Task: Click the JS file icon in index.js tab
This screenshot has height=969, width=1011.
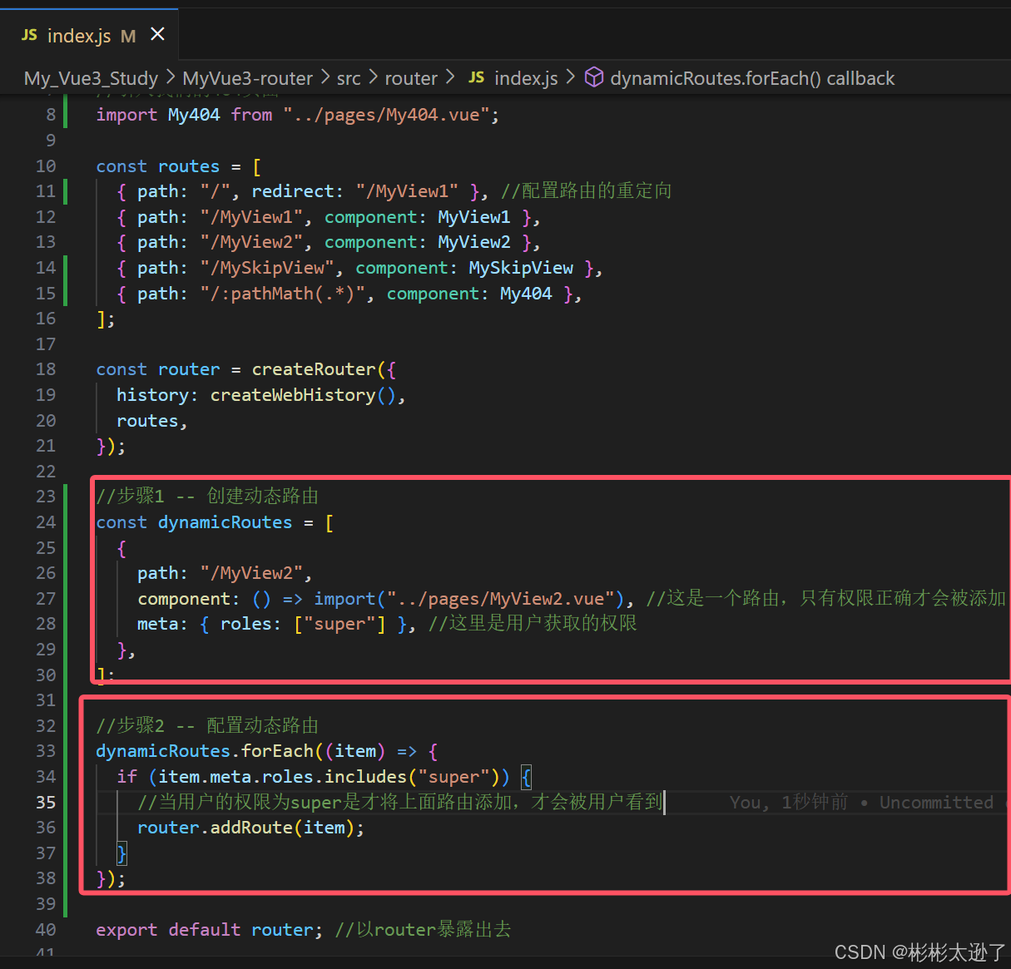Action: click(x=29, y=35)
